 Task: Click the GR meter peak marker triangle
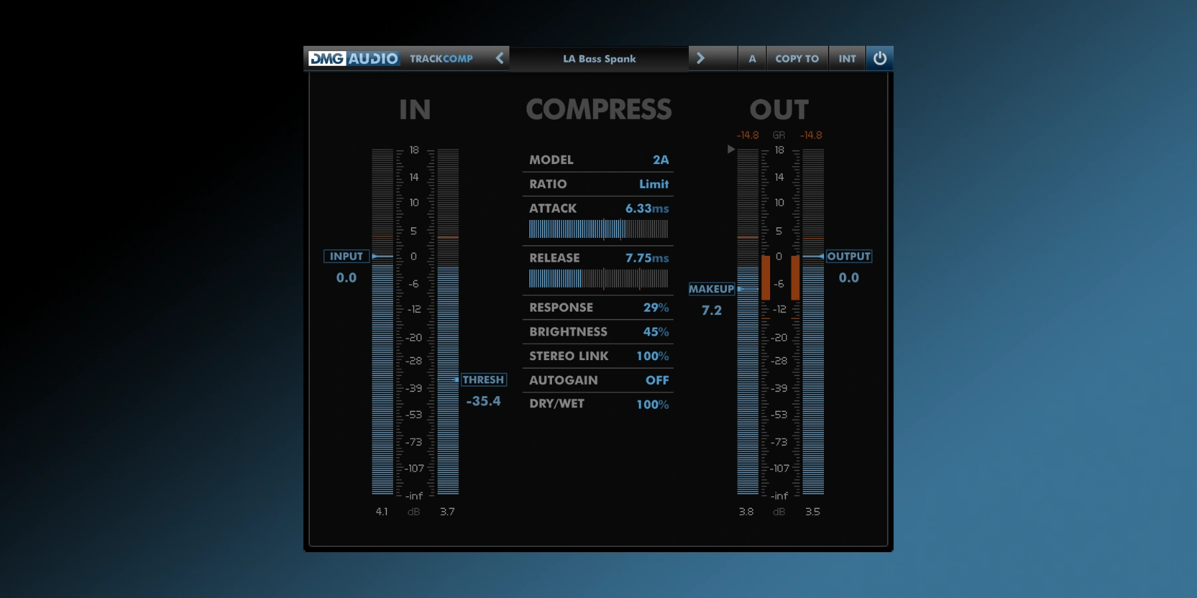(x=730, y=149)
